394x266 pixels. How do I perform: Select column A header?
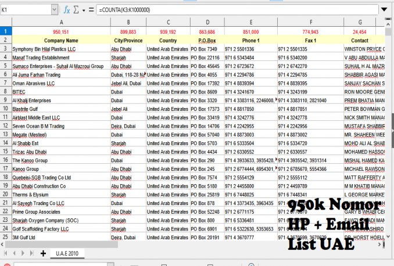(x=61, y=21)
